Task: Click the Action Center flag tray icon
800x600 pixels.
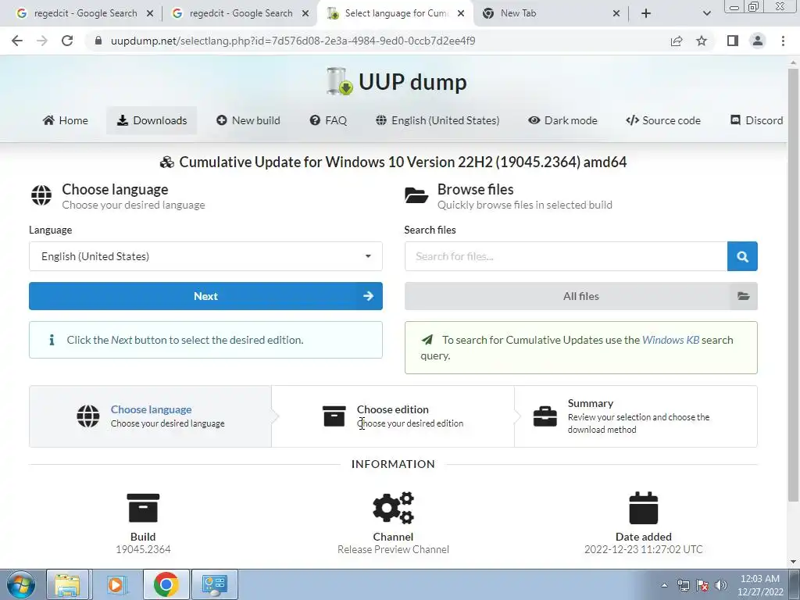Action: [x=702, y=585]
